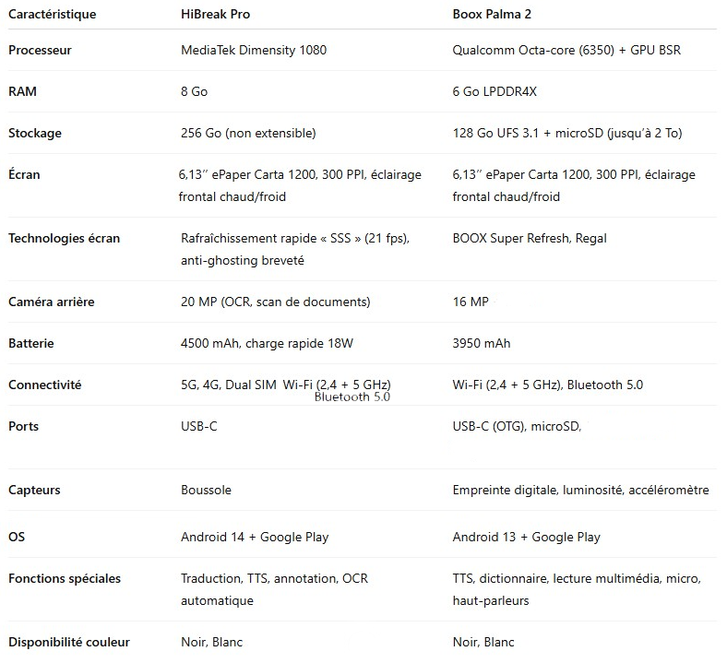Select the "Stockage" row label

pos(35,133)
